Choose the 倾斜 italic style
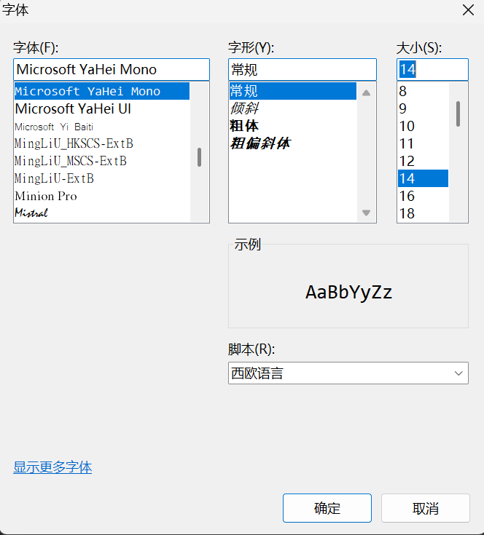Screen dimensions: 484x535 click(243, 109)
